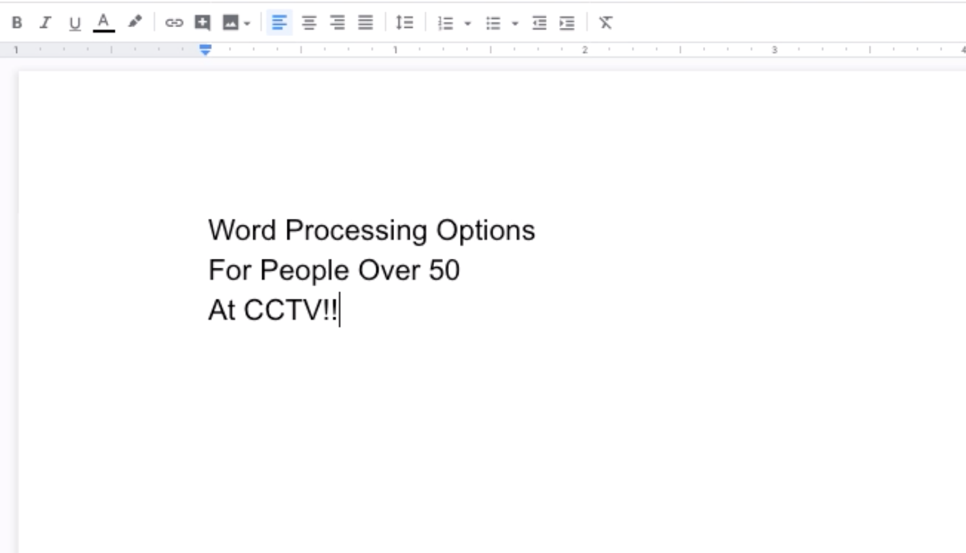Screen dimensions: 966x553
Task: Click the insert link icon
Action: 175,23
